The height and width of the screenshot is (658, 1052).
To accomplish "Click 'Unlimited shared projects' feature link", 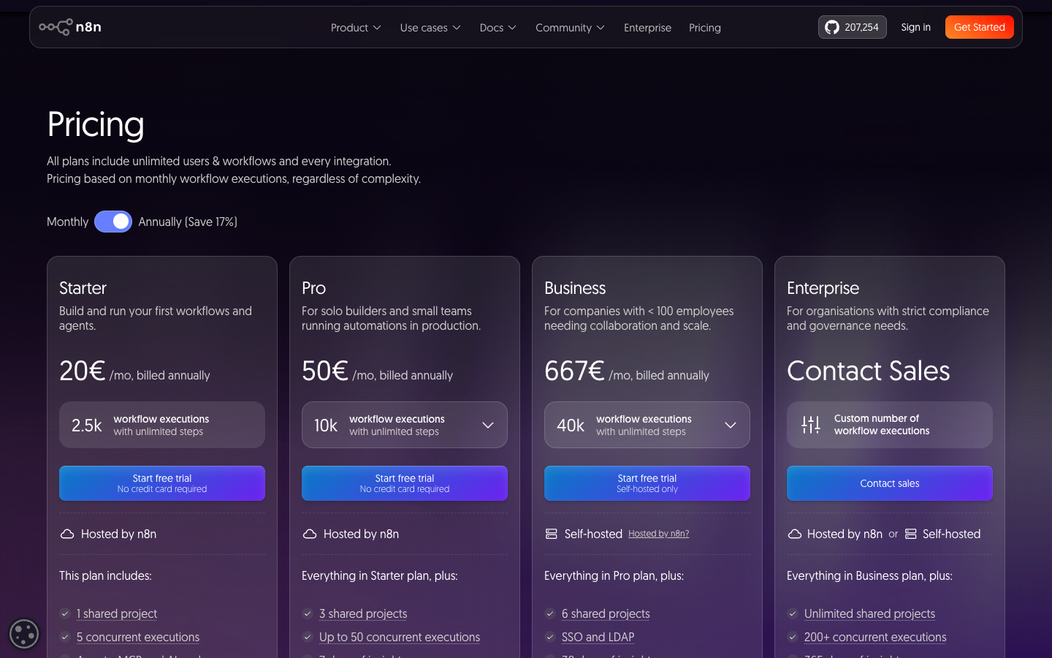I will tap(869, 614).
